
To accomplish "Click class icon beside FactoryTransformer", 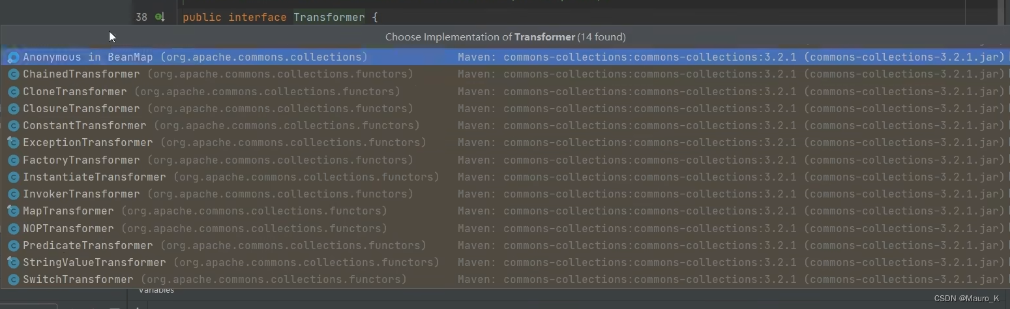I will coord(13,160).
